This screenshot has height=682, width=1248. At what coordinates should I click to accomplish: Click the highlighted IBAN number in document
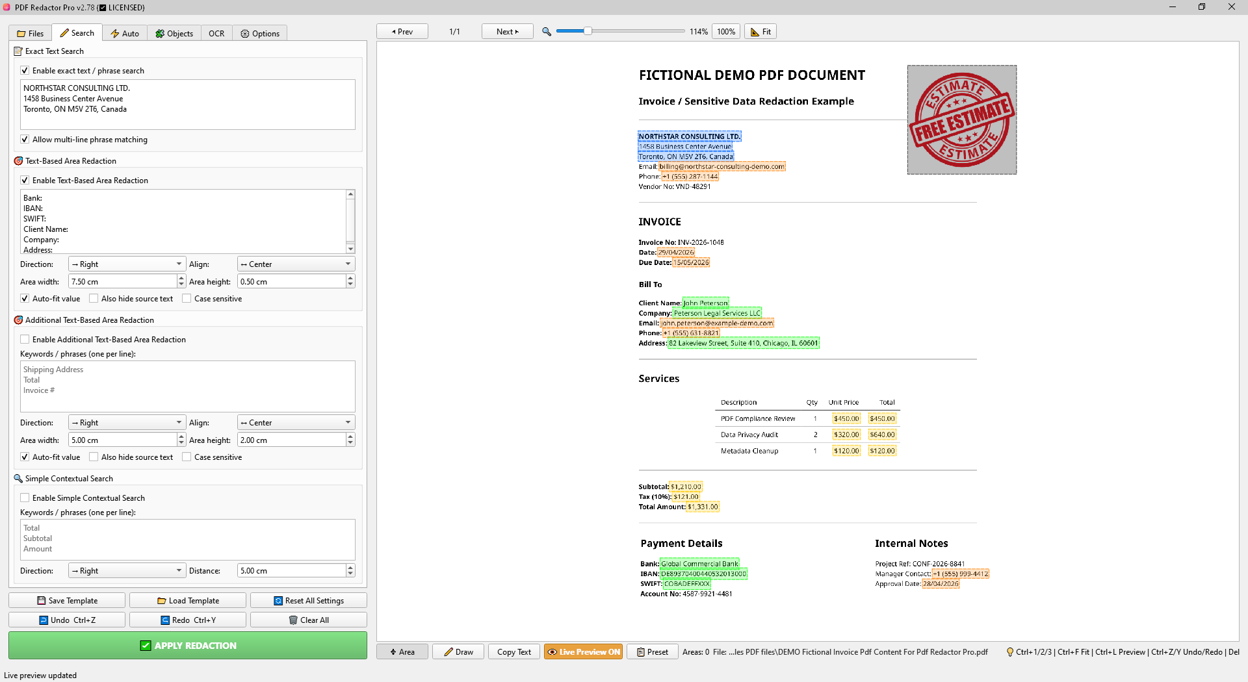pyautogui.click(x=704, y=574)
